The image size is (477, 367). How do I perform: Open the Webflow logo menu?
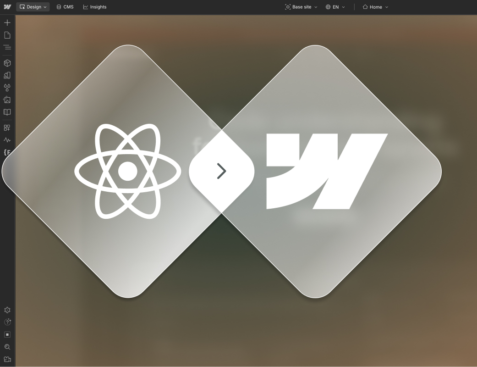coord(7,7)
